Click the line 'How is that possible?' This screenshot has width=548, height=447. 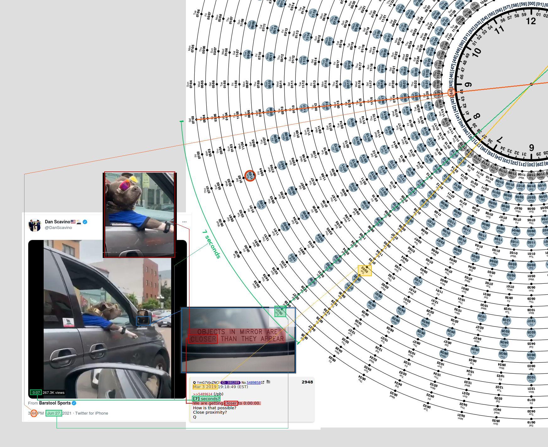click(214, 408)
